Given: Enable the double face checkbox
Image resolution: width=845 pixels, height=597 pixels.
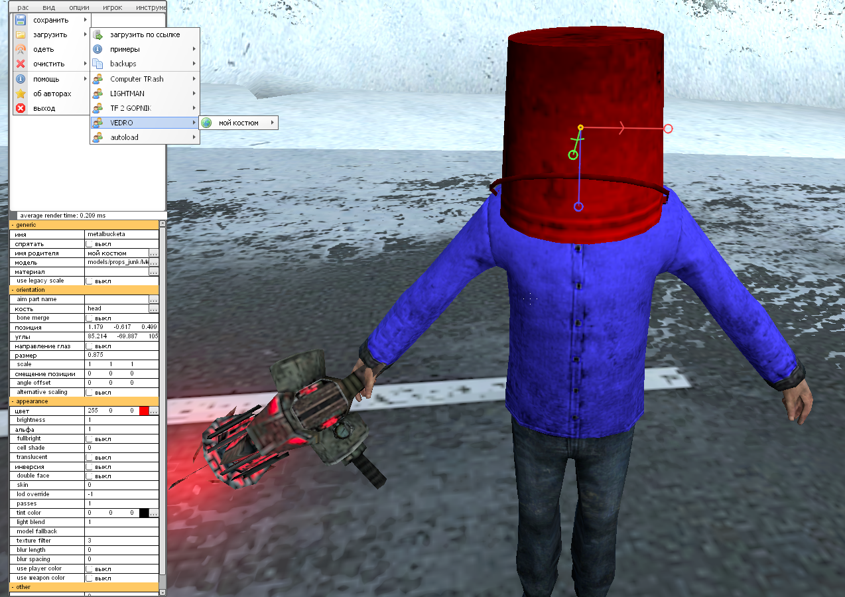Looking at the screenshot, I should (x=90, y=476).
